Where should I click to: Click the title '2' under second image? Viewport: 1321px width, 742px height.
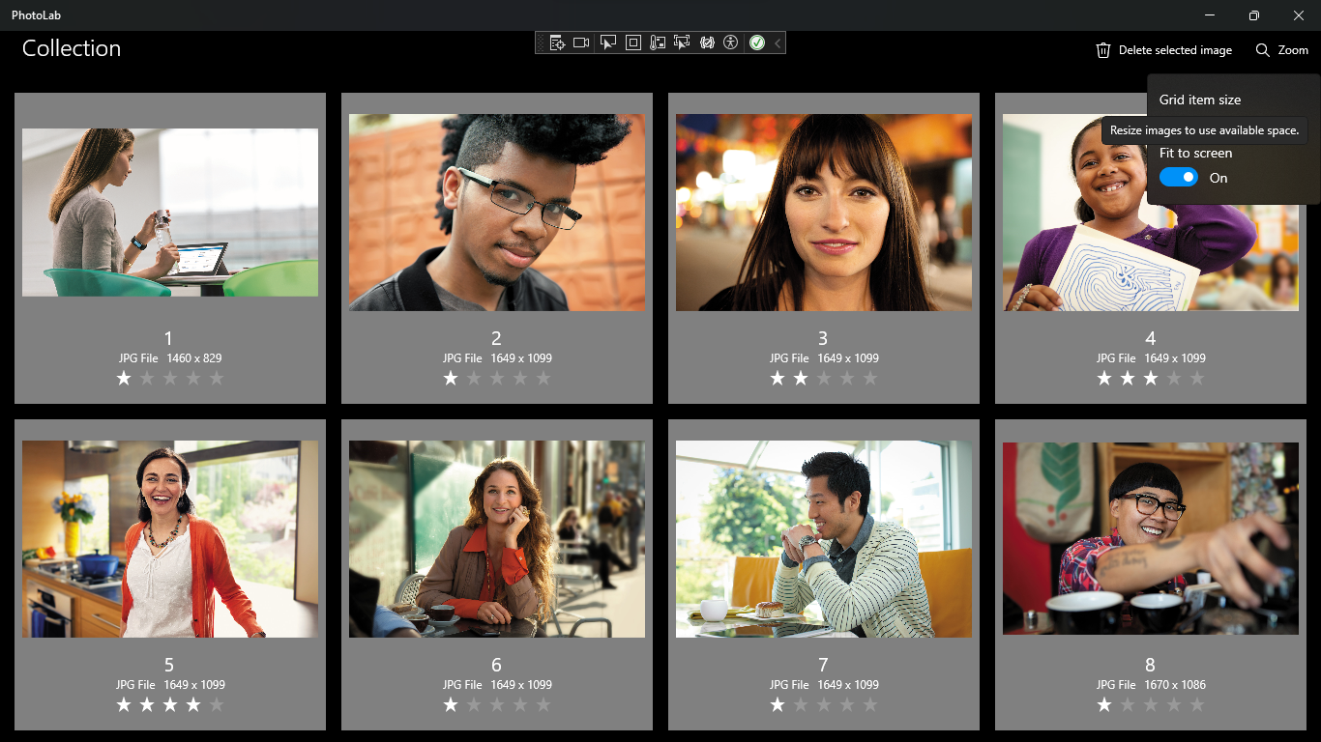tap(496, 338)
